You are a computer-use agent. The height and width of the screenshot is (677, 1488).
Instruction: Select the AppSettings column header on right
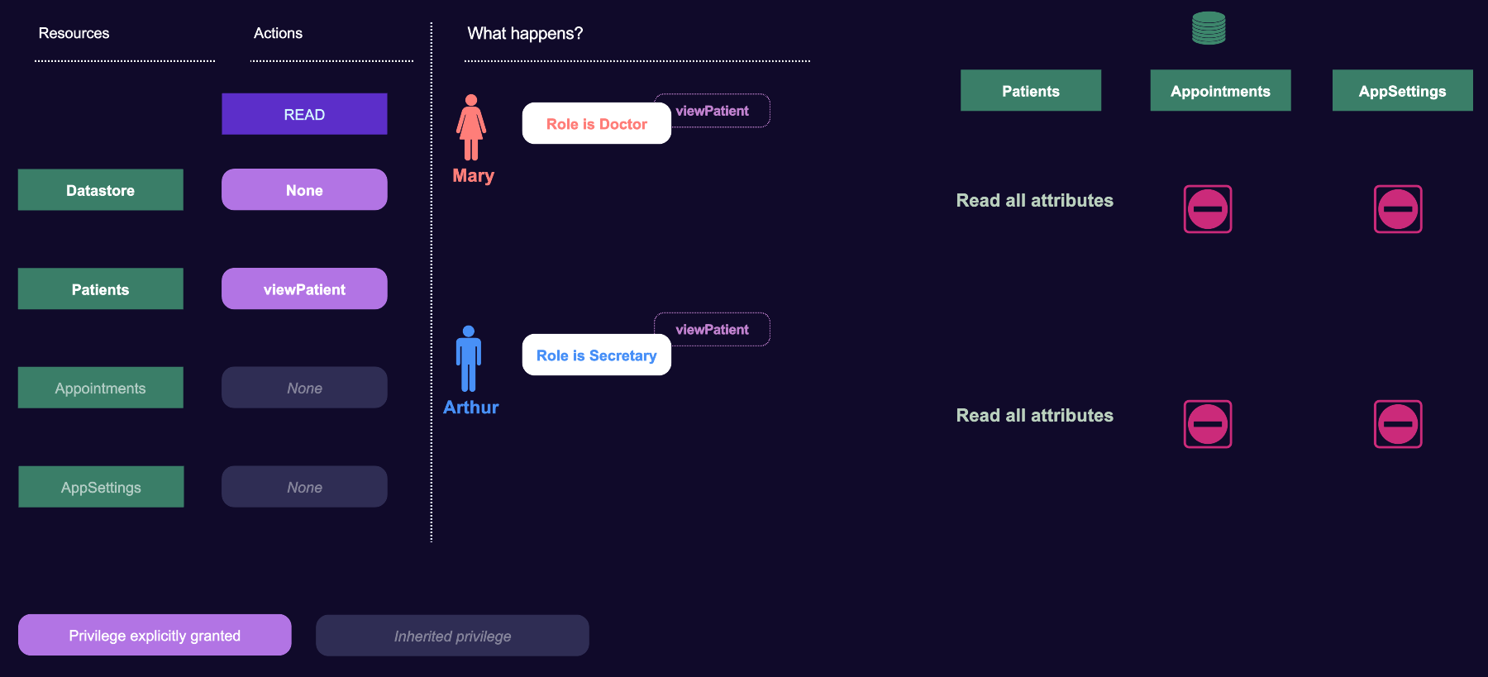click(x=1402, y=90)
